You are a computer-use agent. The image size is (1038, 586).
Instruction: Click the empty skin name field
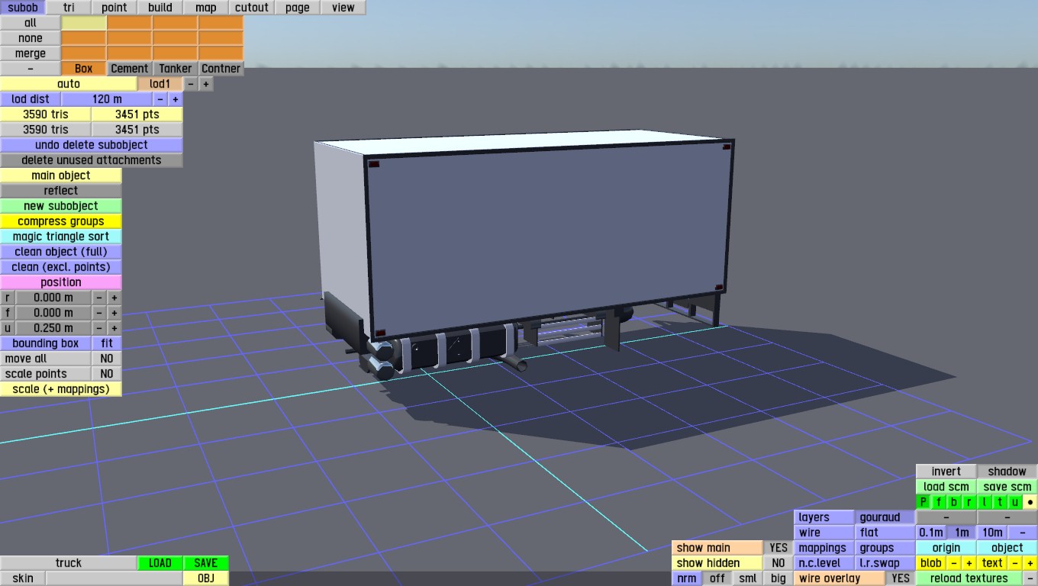coord(114,578)
